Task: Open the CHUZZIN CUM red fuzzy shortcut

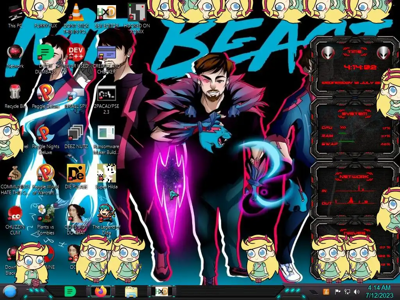Action: tap(15, 220)
